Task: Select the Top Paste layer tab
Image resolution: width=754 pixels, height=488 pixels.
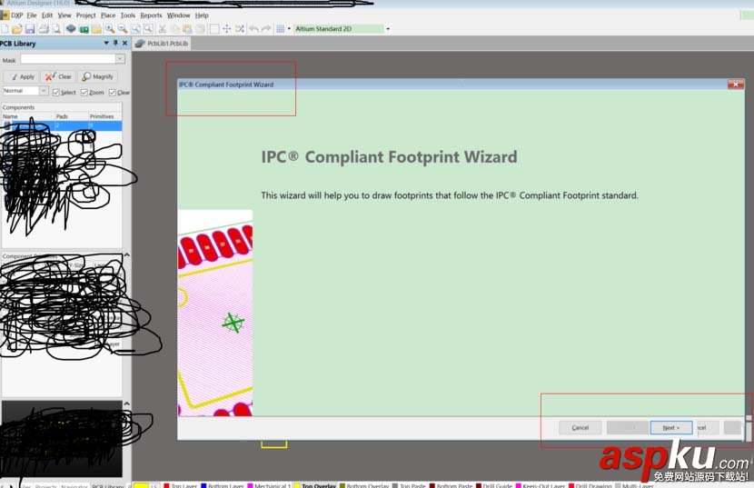Action: coord(409,485)
